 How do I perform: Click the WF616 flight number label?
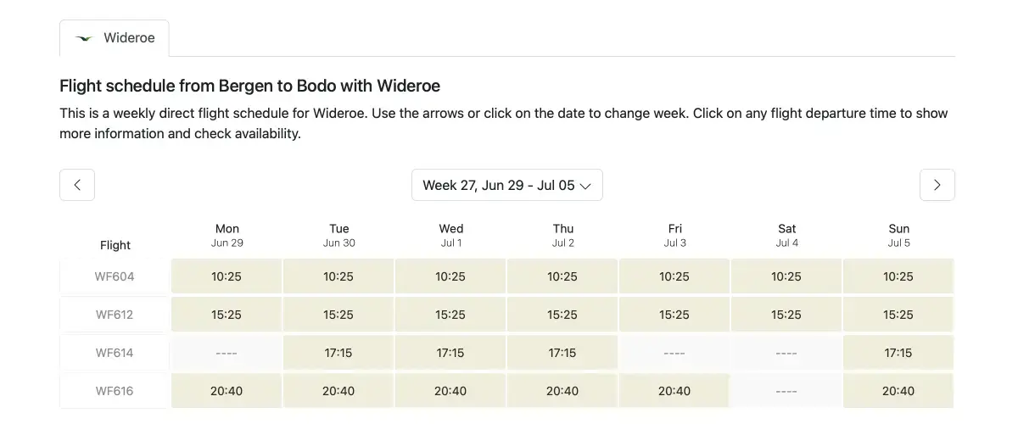pyautogui.click(x=115, y=391)
